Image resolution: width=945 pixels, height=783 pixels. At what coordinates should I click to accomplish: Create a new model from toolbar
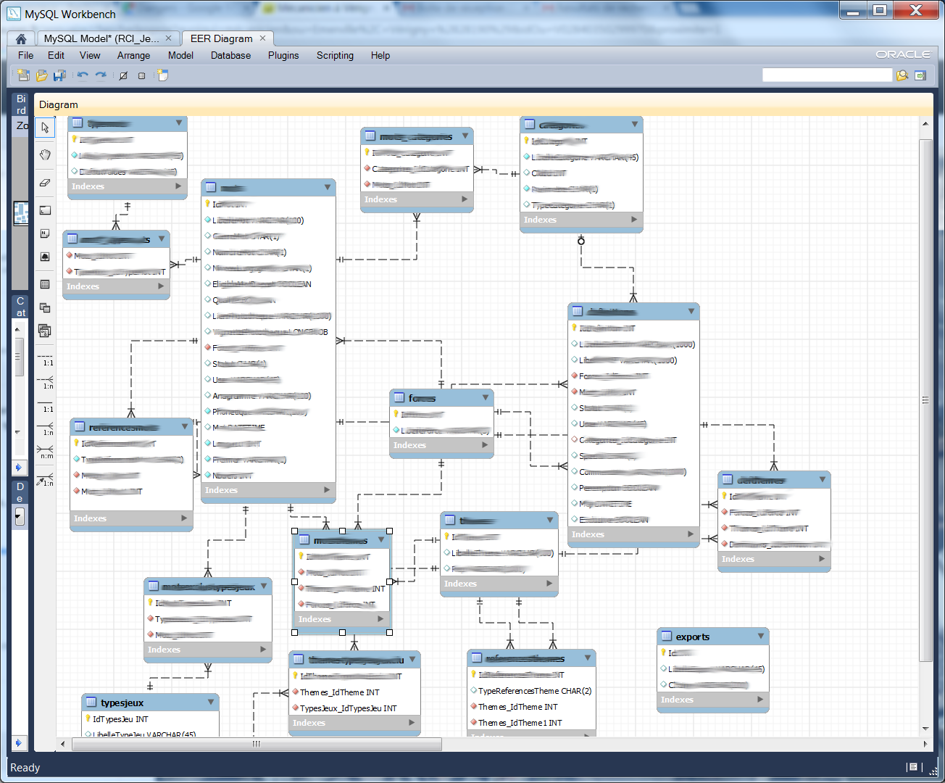coord(23,75)
